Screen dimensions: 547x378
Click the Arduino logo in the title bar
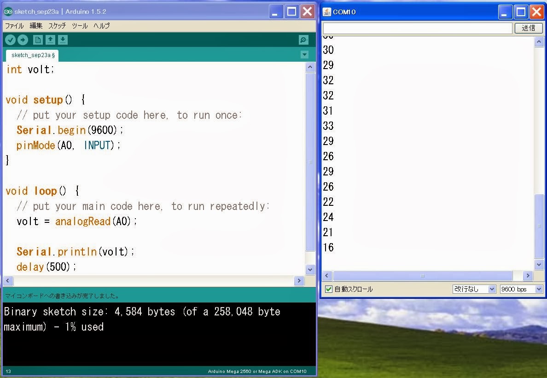[x=8, y=12]
